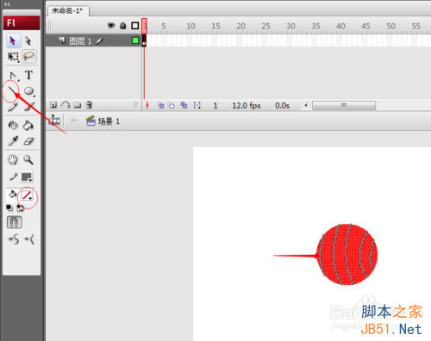The height and width of the screenshot is (341, 431).
Task: Click timeline scrollbar left arrow
Action: click(x=306, y=105)
